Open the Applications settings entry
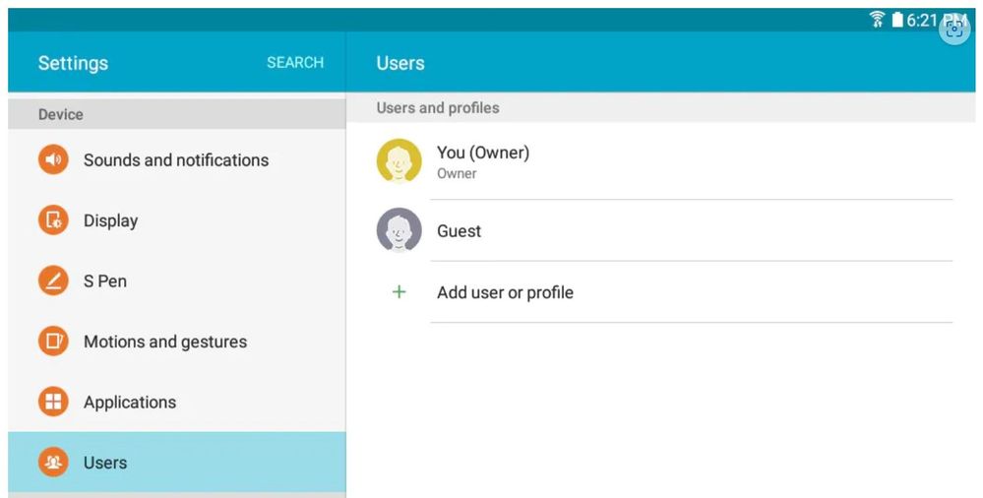This screenshot has height=498, width=983. click(130, 403)
